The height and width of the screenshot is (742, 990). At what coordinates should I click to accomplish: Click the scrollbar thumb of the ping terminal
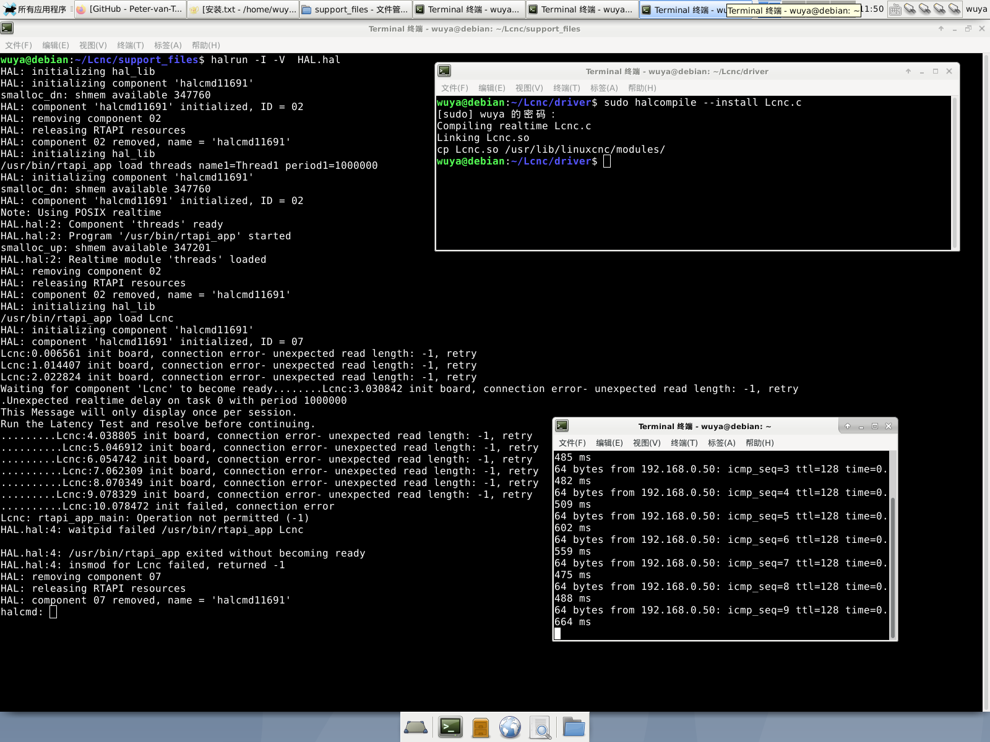[893, 568]
